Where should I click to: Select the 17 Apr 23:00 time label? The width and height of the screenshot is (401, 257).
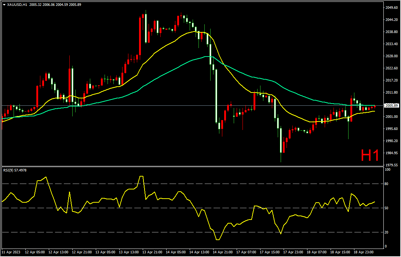coord(293,252)
